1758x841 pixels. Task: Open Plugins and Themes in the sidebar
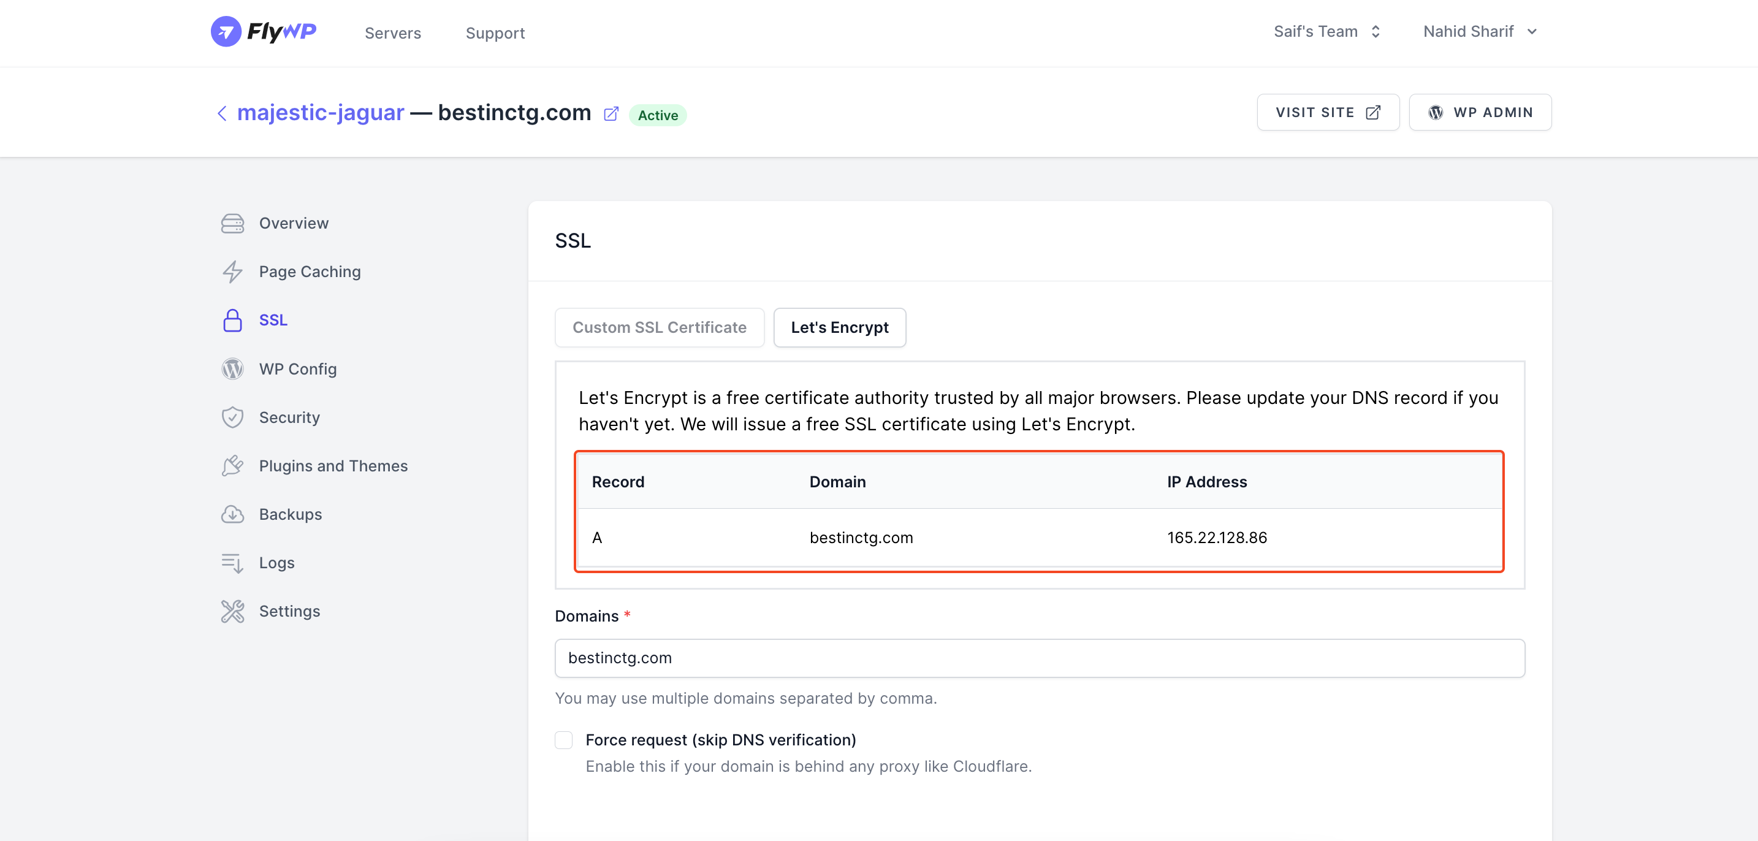(333, 466)
